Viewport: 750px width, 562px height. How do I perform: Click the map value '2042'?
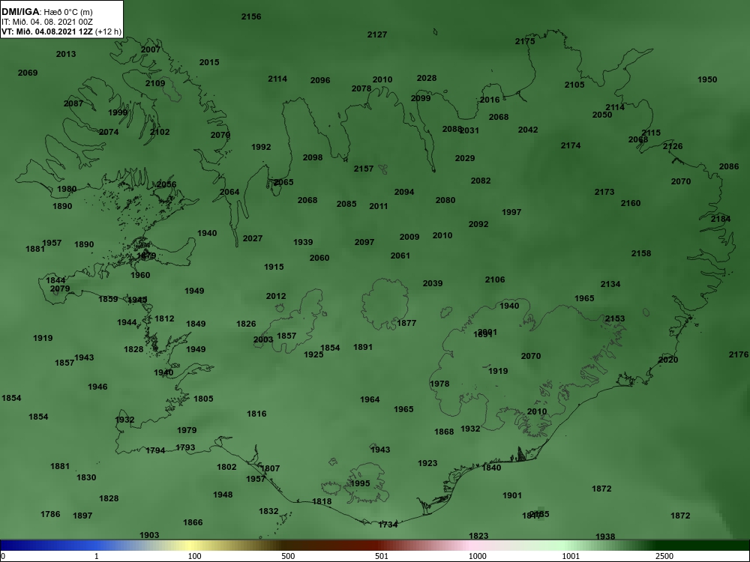point(528,130)
